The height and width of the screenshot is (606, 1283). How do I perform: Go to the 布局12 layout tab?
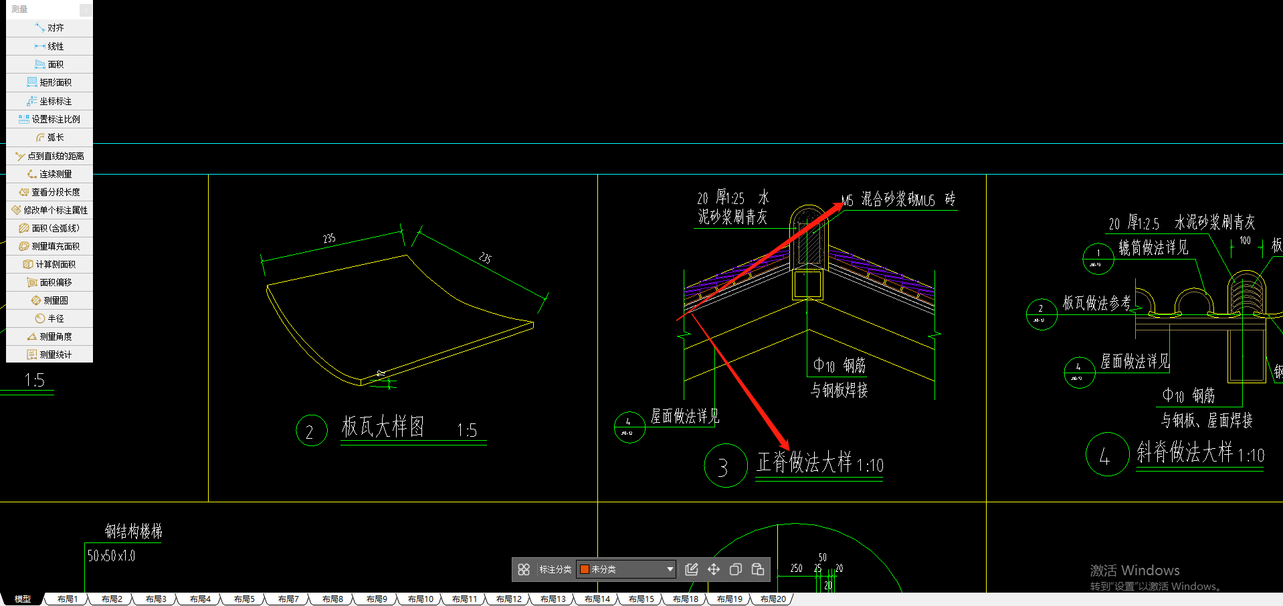[x=509, y=599]
